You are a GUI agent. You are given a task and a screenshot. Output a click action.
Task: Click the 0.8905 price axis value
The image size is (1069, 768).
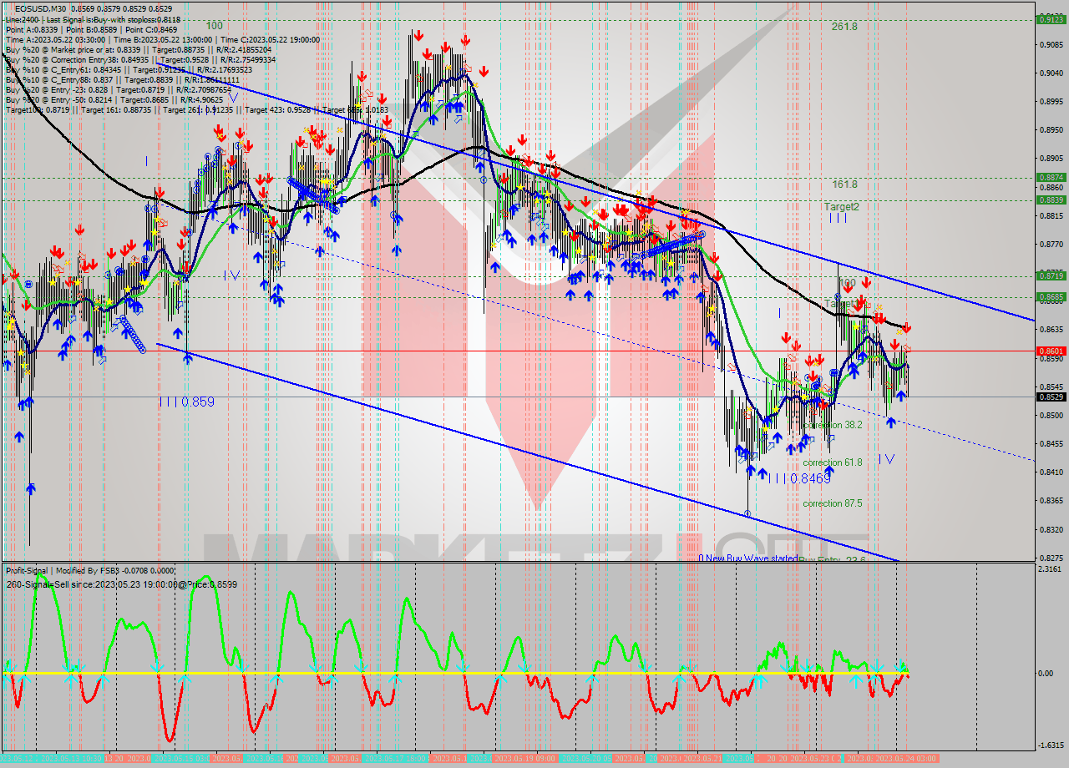(x=1050, y=159)
